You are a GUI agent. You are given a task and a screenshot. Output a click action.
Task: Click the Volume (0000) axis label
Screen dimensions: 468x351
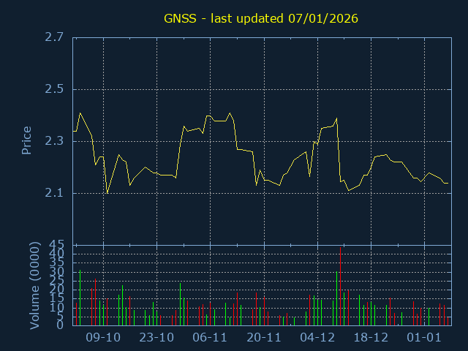tap(34, 285)
